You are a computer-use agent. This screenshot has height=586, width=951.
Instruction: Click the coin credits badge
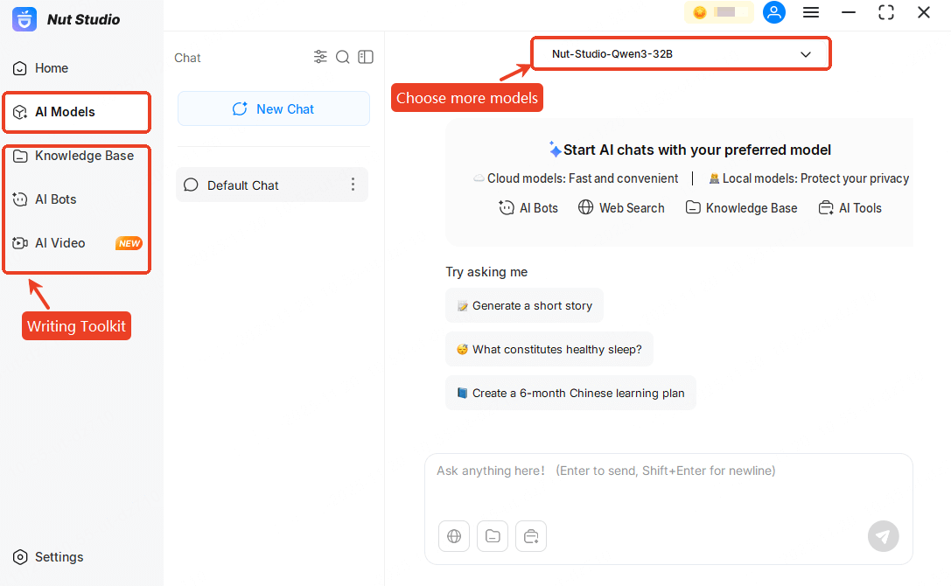(x=718, y=12)
